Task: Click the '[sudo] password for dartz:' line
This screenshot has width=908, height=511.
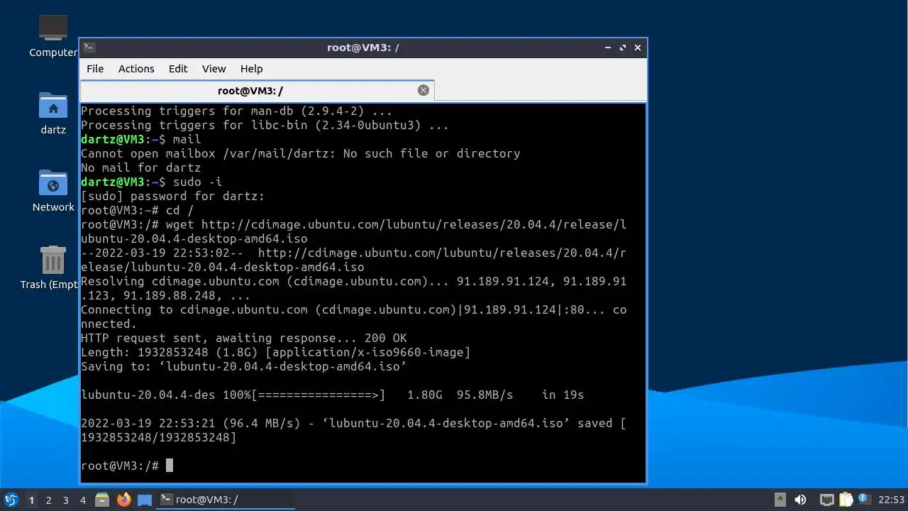Action: point(172,197)
